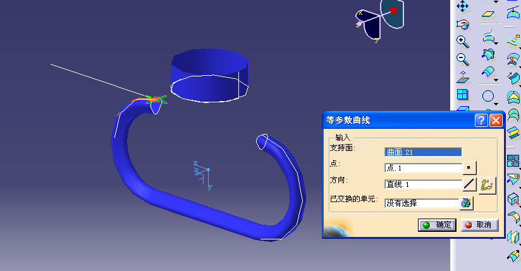The height and width of the screenshot is (271, 521).
Task: Open dropdown arrow under the Circle tool
Action: (496, 104)
